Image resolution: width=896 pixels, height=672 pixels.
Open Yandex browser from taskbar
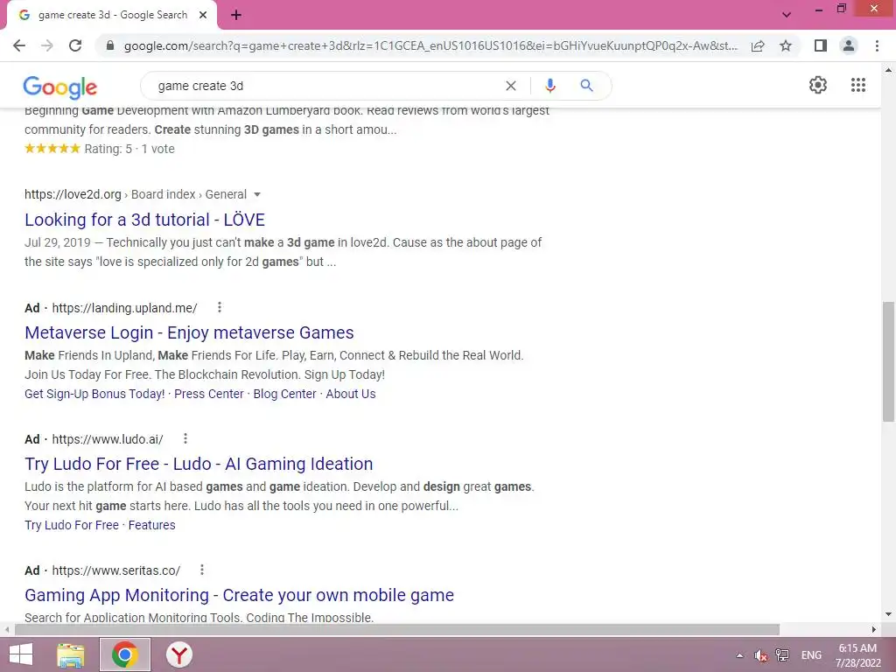click(x=178, y=654)
